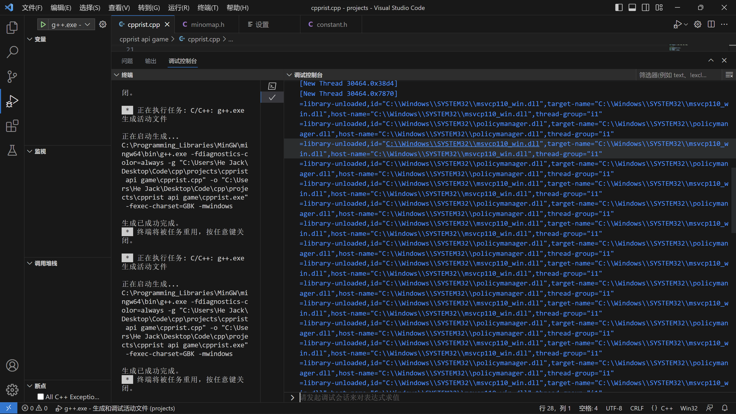Image resolution: width=736 pixels, height=414 pixels.
Task: Open notifications bell in status bar
Action: [725, 408]
